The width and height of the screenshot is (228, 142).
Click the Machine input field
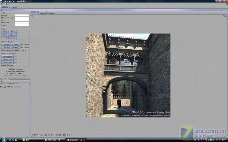click(x=22, y=15)
